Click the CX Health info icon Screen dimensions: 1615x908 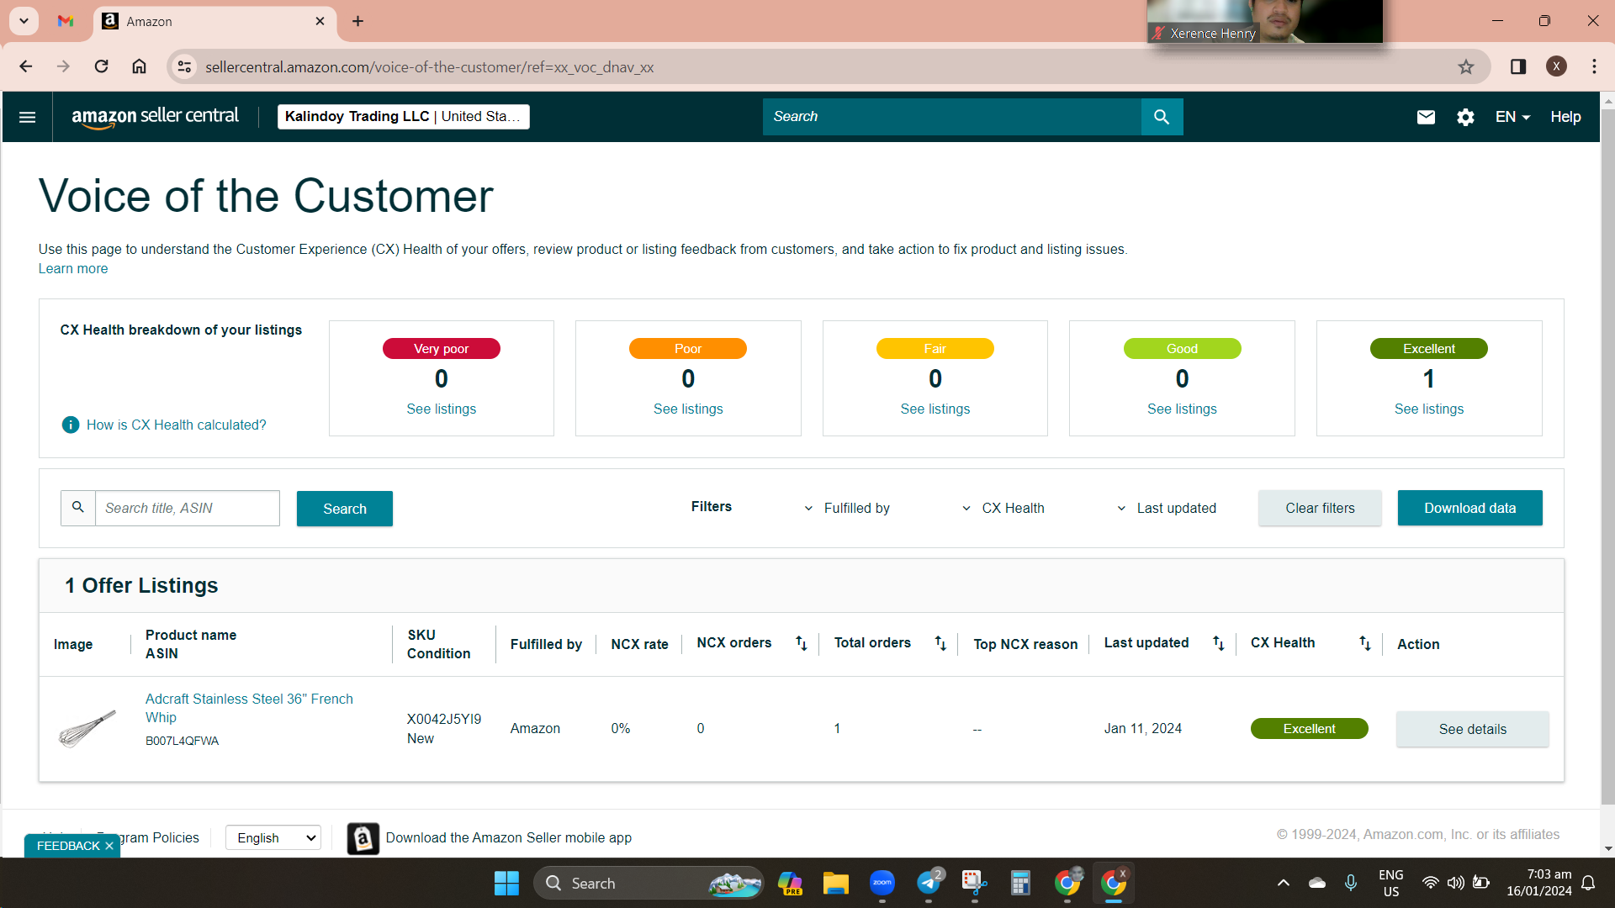coord(71,425)
